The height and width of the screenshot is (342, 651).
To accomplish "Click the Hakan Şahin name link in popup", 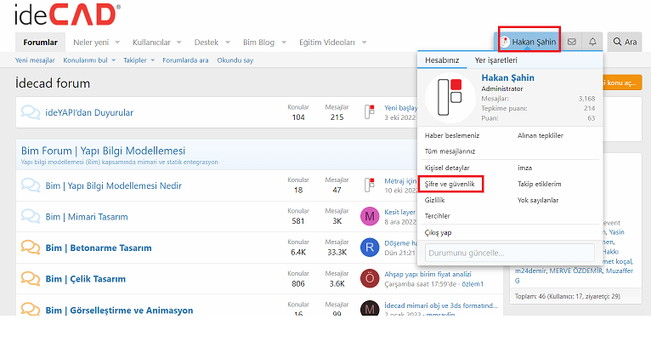I will click(x=507, y=77).
